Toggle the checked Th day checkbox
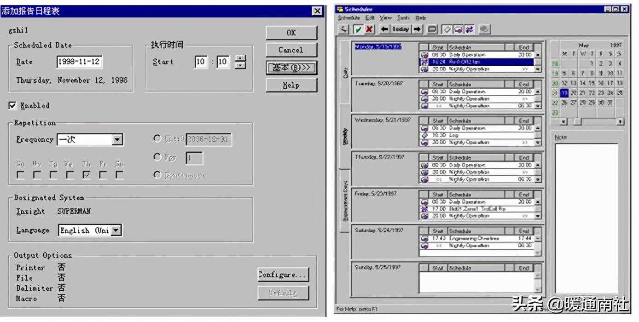Screen dimensions: 639x322 pyautogui.click(x=87, y=175)
